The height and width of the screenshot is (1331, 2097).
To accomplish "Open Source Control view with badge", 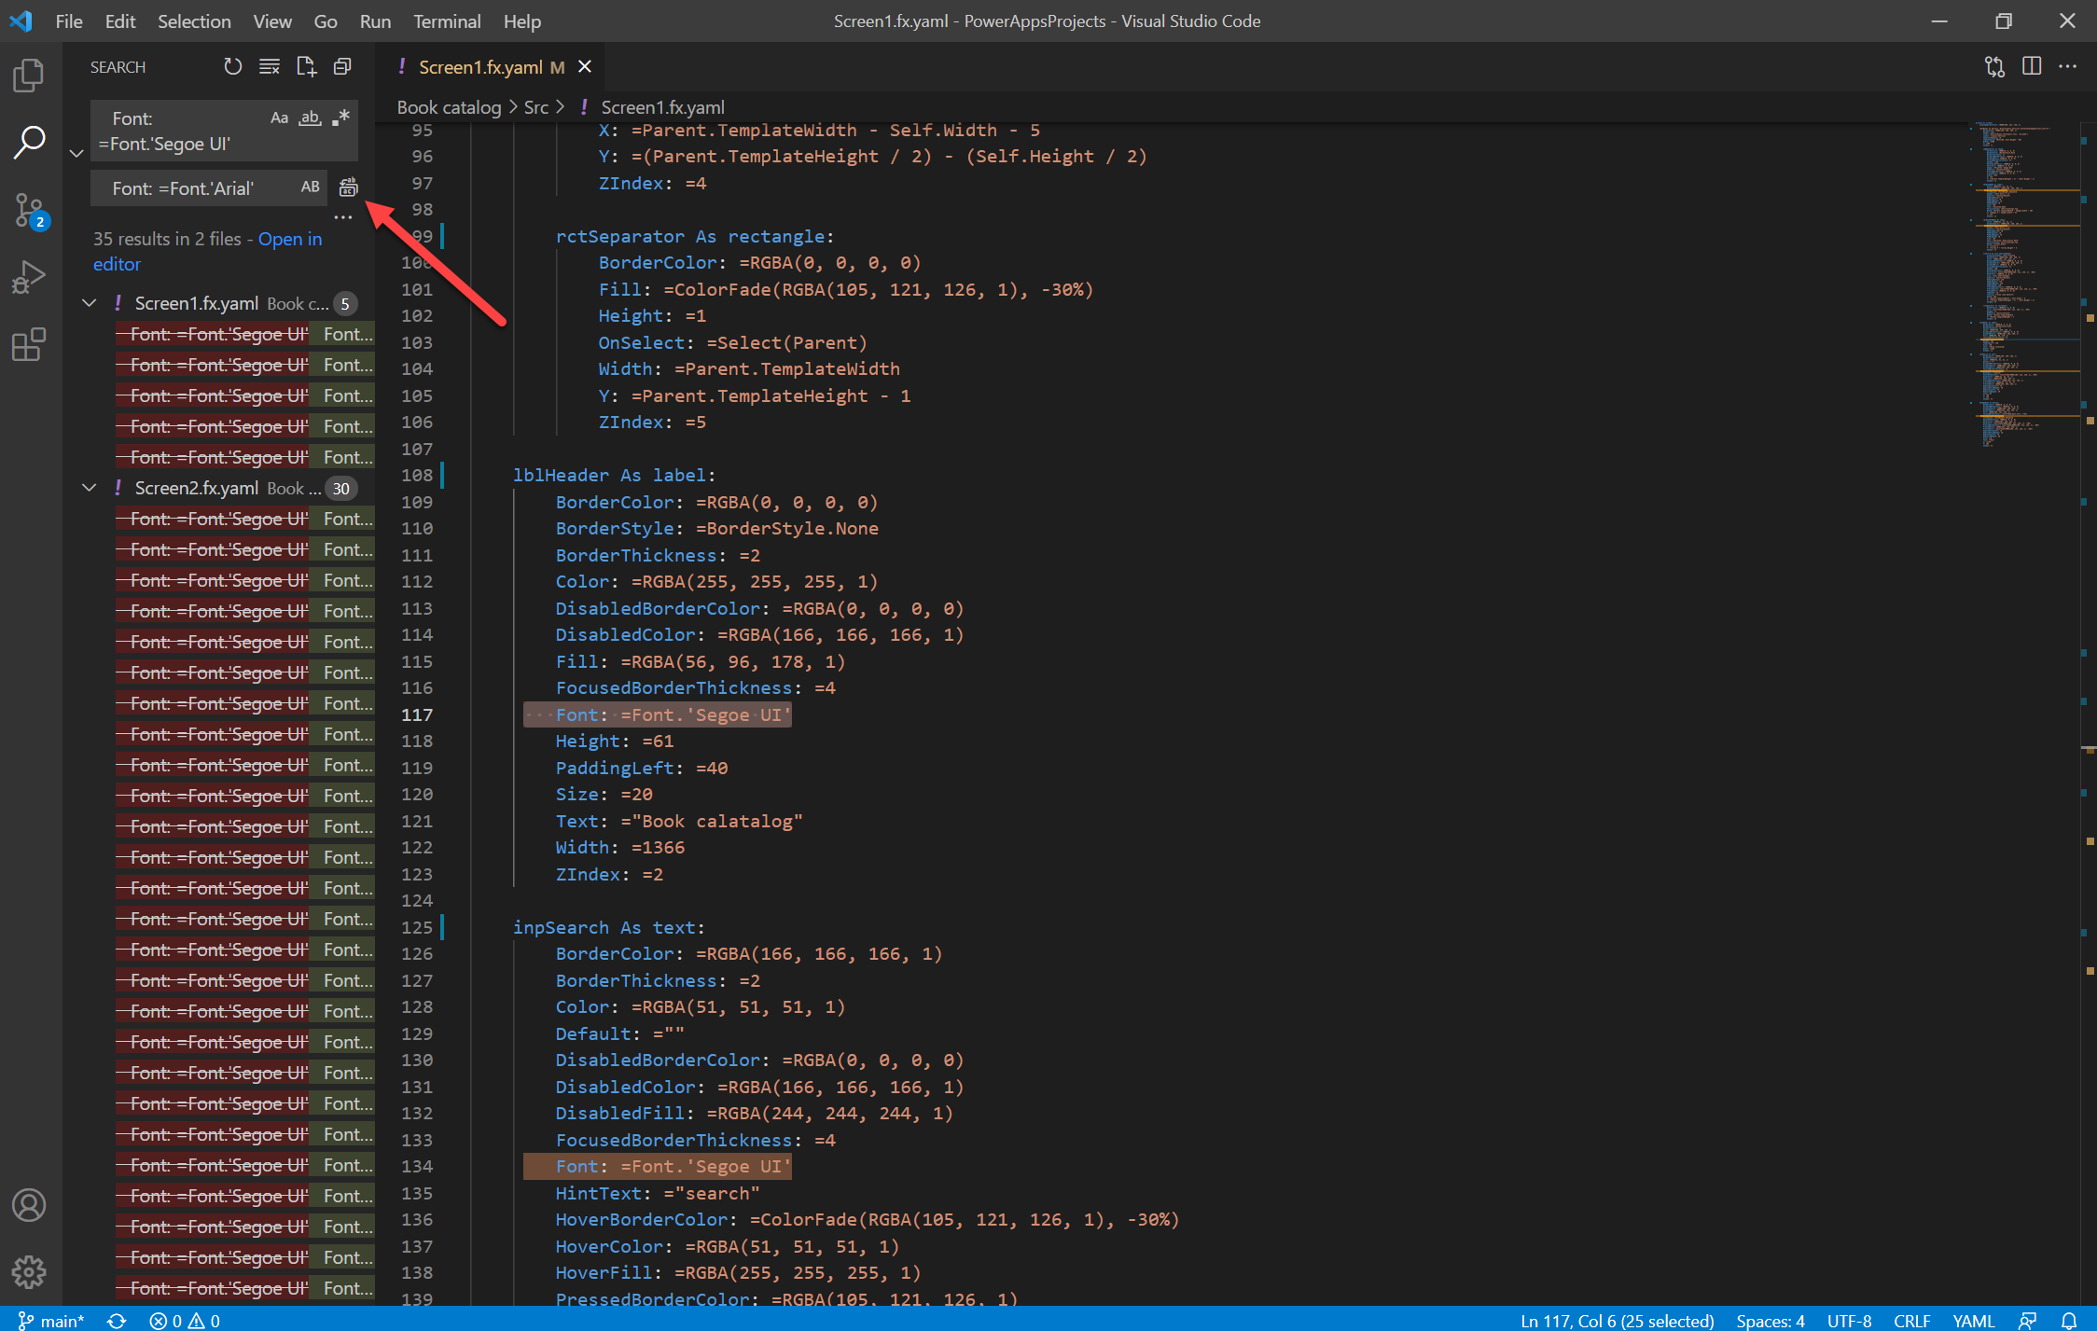I will pos(29,210).
